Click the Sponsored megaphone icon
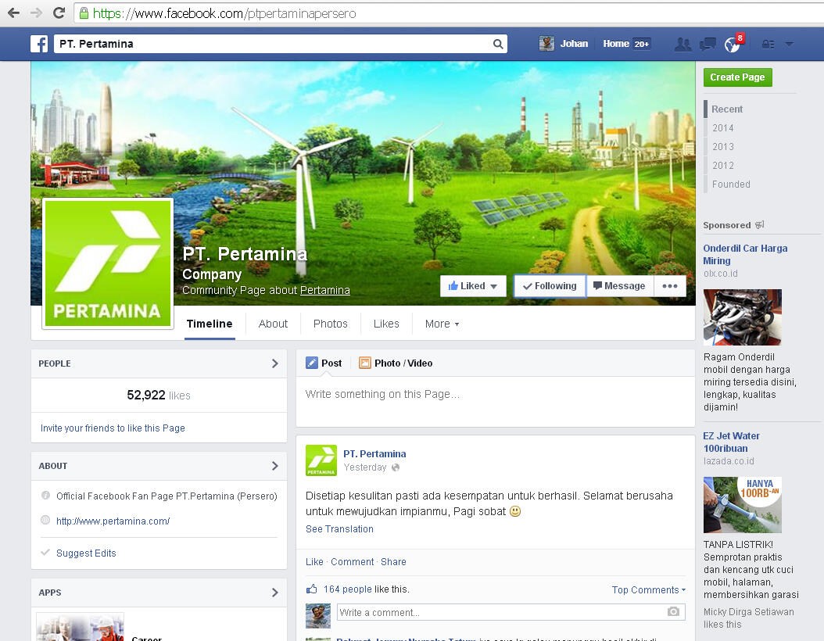 click(x=759, y=225)
